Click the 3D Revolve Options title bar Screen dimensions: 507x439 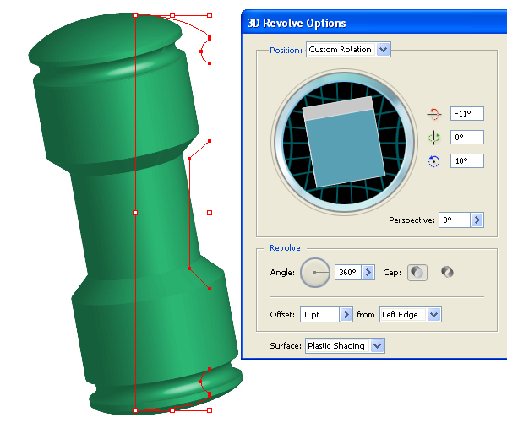(374, 22)
